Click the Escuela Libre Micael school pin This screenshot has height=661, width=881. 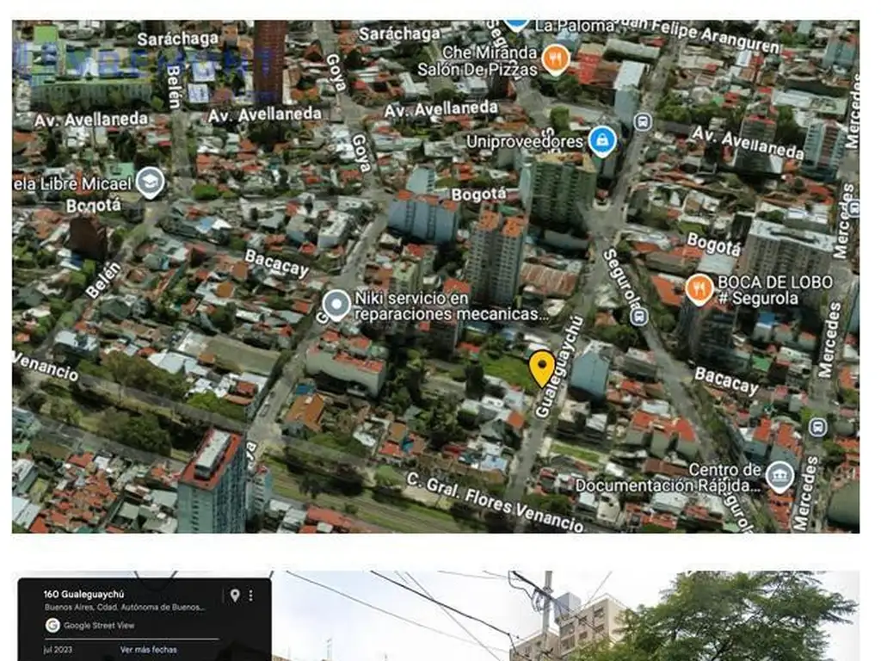[150, 182]
